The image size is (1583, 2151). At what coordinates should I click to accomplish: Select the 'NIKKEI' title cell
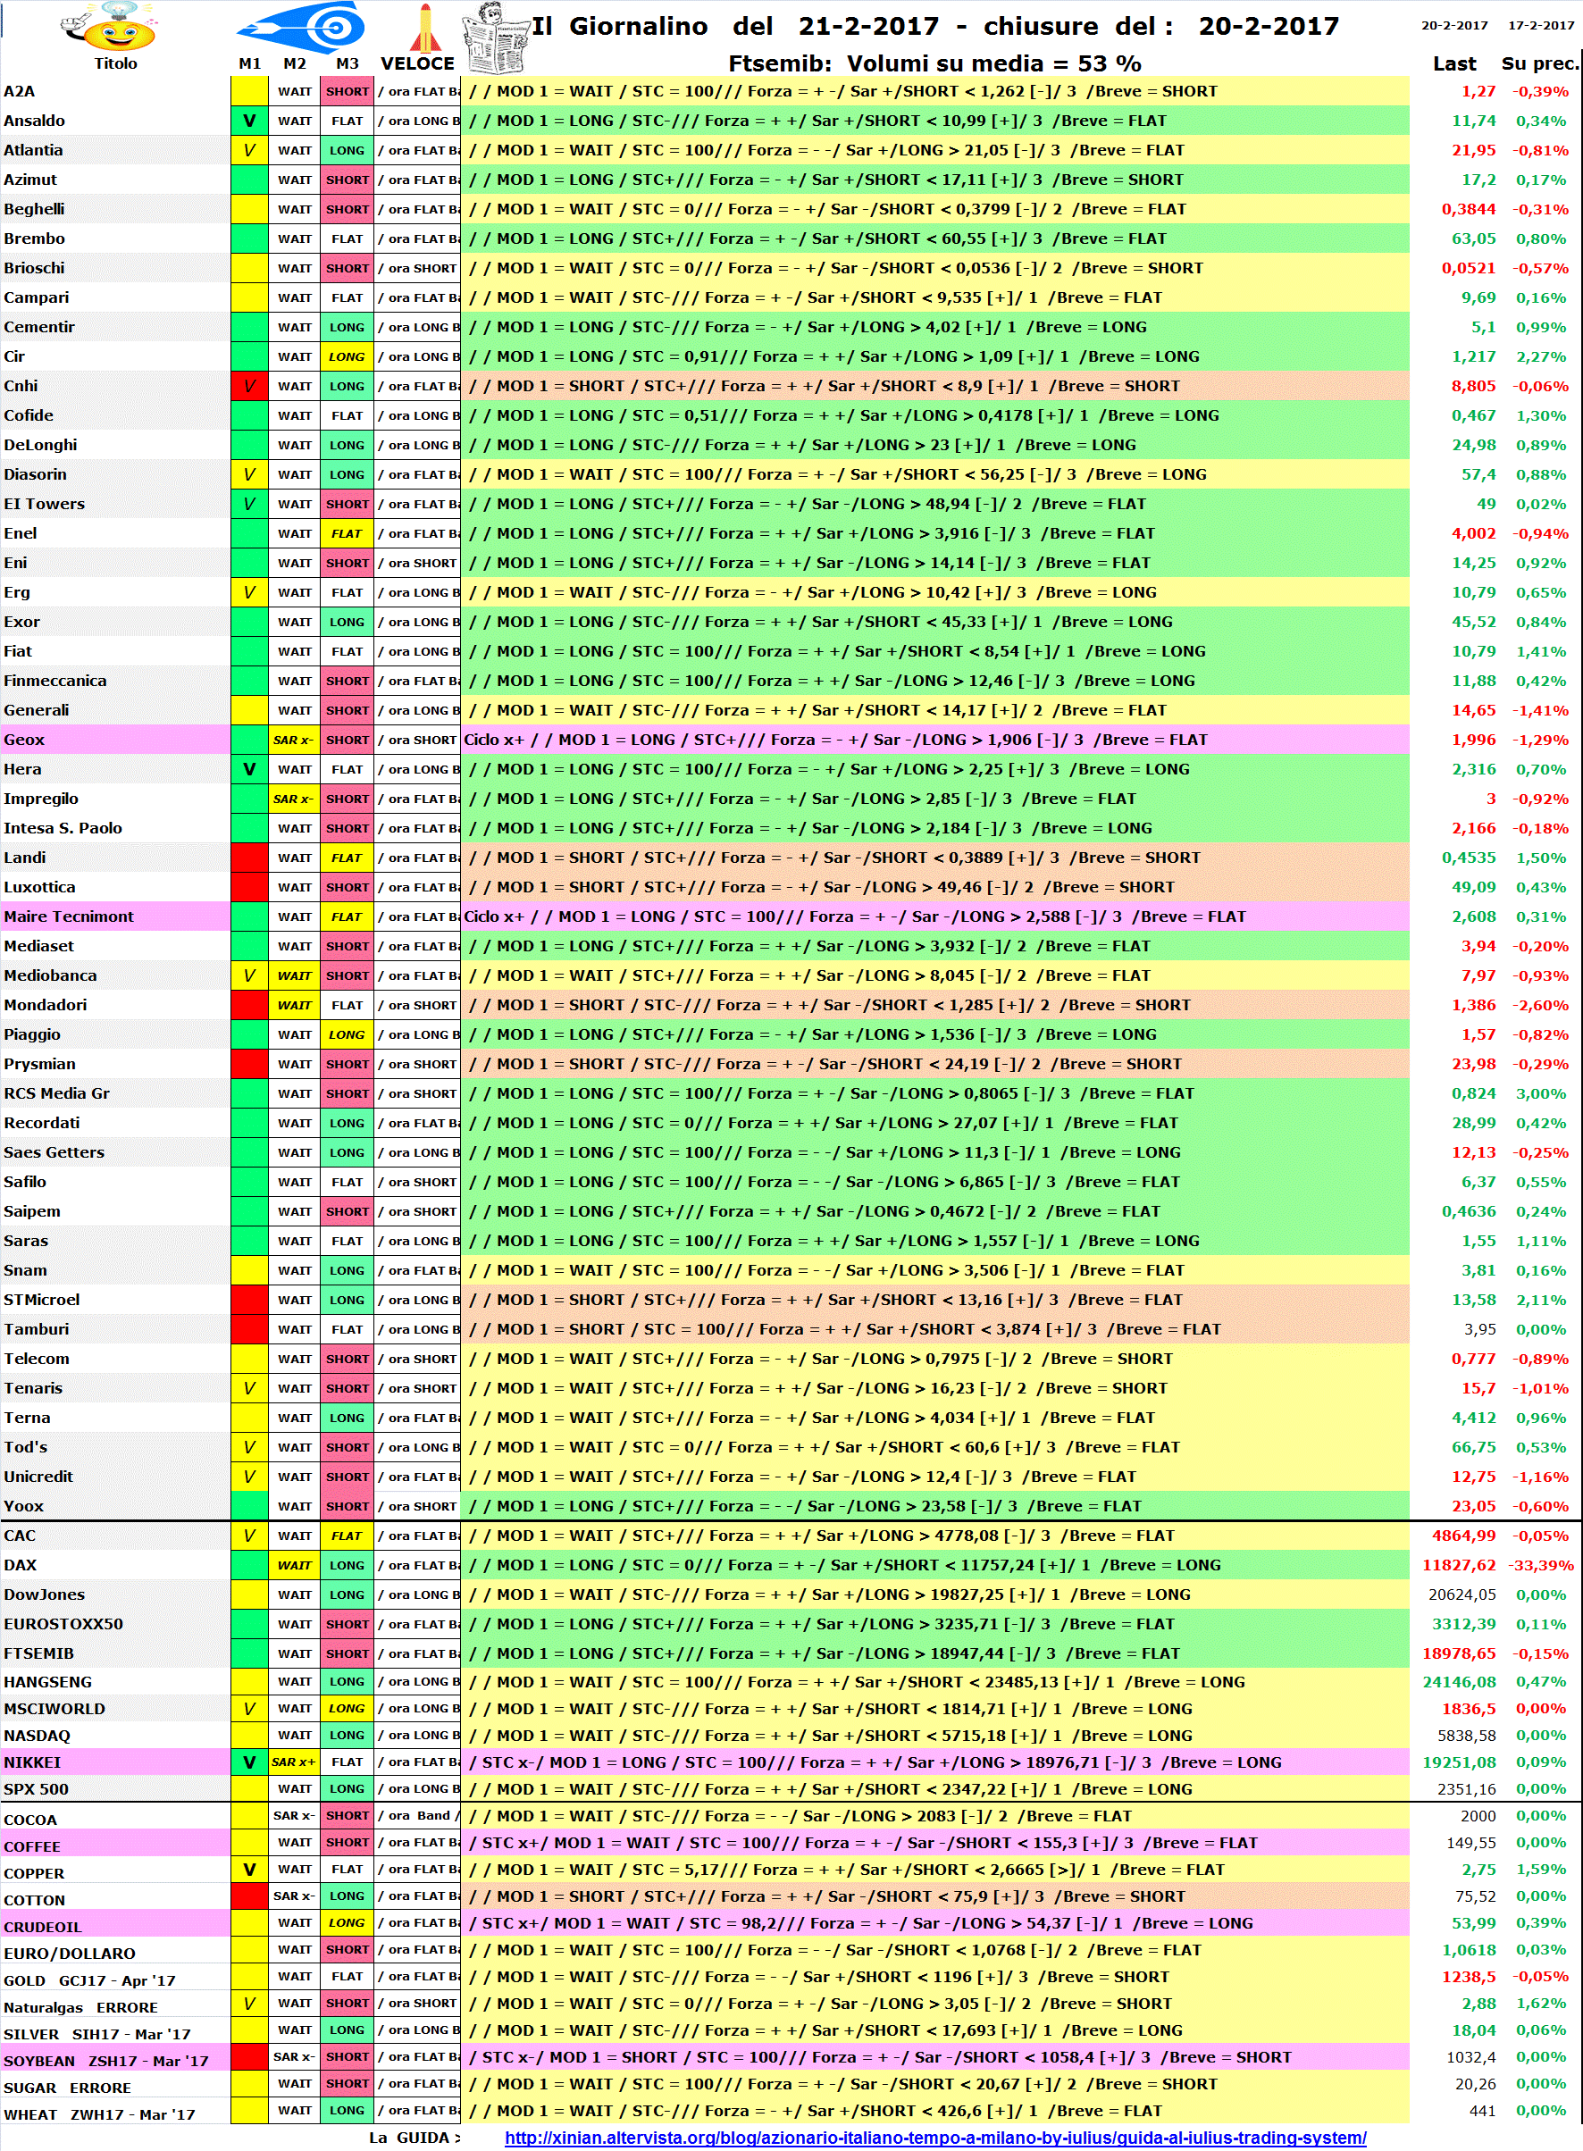click(115, 1762)
